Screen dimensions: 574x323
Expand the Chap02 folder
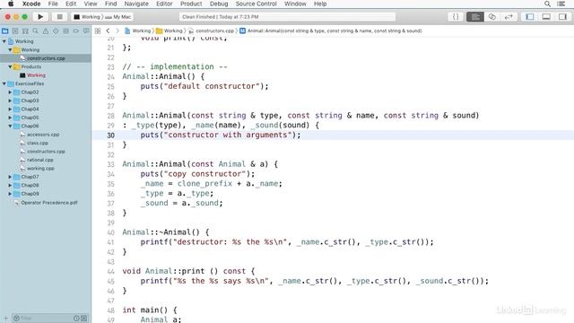10,92
